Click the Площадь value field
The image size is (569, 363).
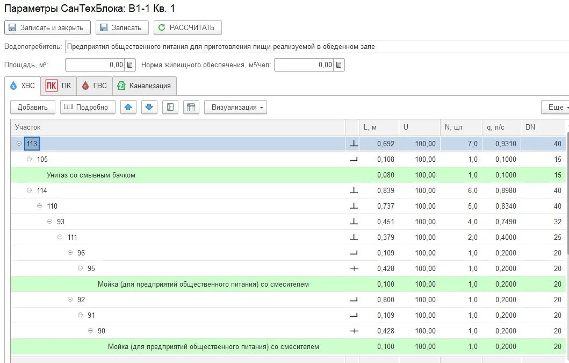(x=95, y=65)
